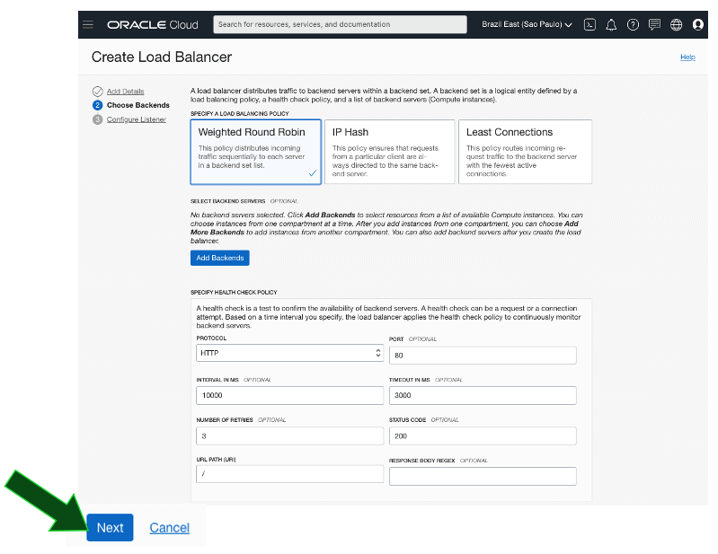This screenshot has height=554, width=718.
Task: Click the Oracle Cloud logo
Action: [x=152, y=24]
